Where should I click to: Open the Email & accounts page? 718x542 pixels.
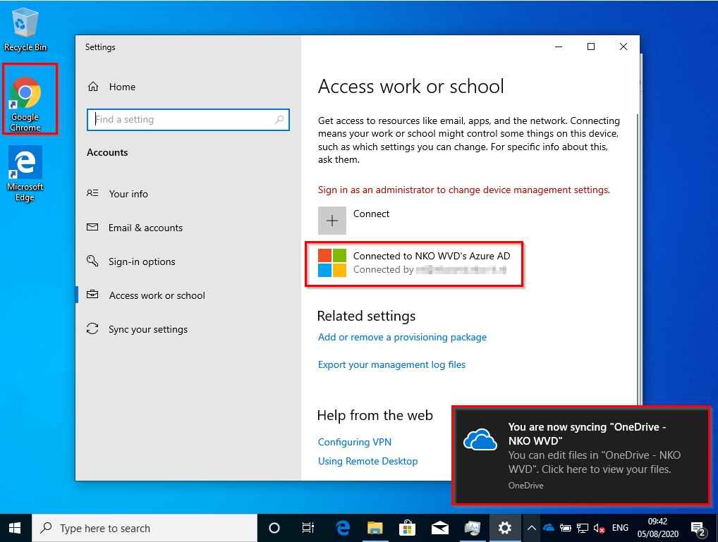tap(145, 228)
